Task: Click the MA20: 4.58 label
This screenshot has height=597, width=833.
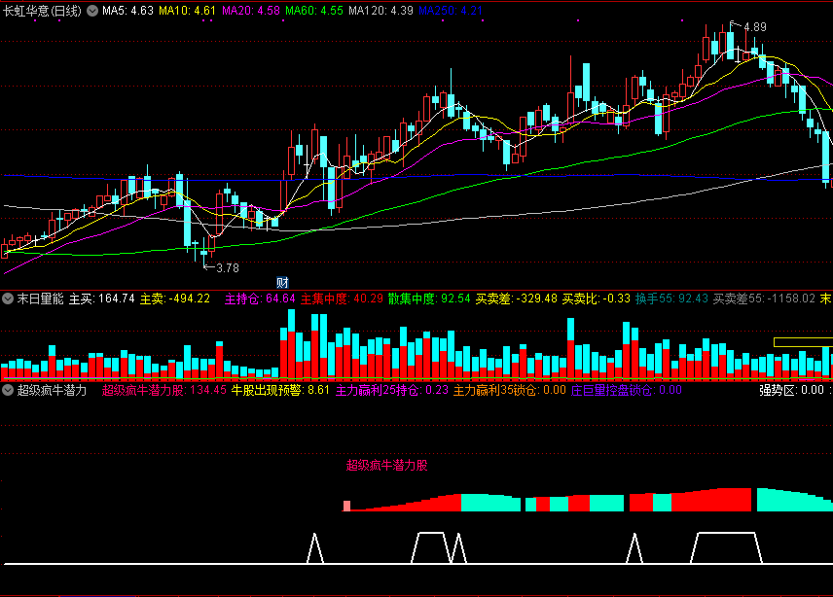Action: [x=251, y=11]
